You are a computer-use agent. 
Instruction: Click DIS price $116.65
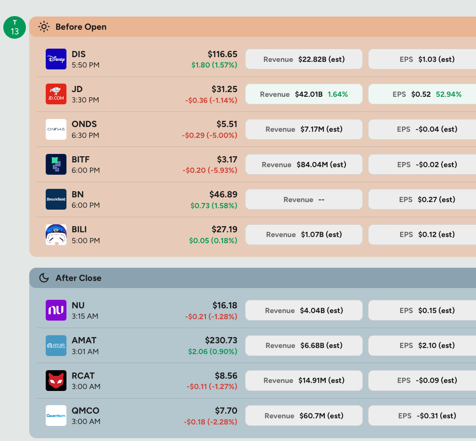tap(222, 54)
